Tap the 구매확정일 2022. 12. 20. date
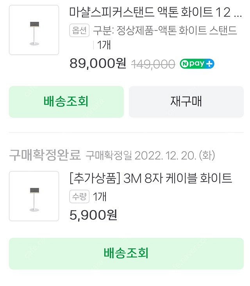The width and height of the screenshot is (250, 286). click(x=150, y=156)
